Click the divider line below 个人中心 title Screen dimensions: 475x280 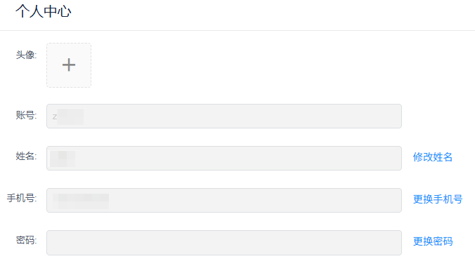pyautogui.click(x=237, y=30)
